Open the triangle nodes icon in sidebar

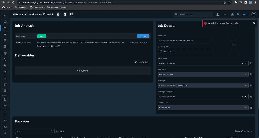tap(5, 78)
